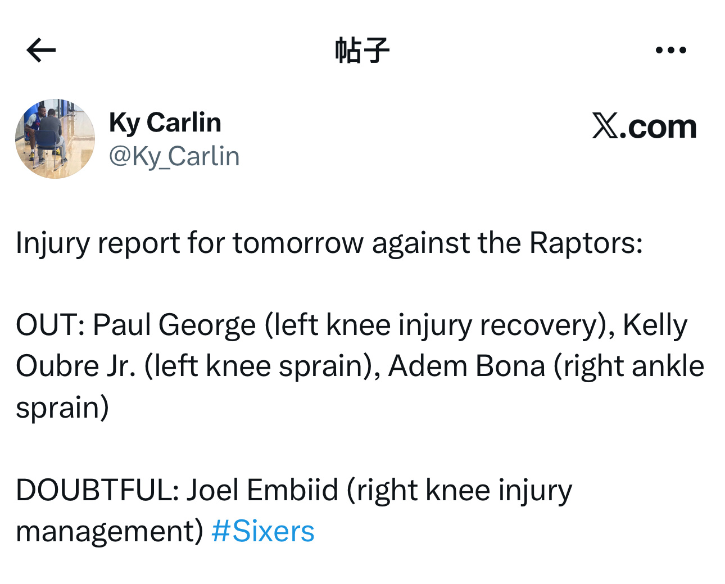
Task: Open the @Ky_Carlin handle link
Action: [x=174, y=156]
